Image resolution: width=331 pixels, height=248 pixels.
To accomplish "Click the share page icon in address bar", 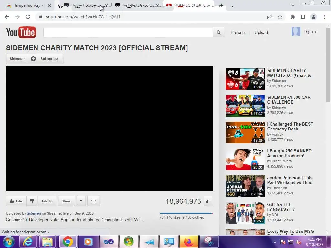I will 270,17.
